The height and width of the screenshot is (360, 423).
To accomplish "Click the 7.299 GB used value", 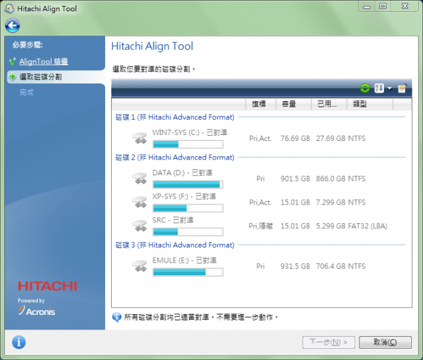I will click(330, 202).
